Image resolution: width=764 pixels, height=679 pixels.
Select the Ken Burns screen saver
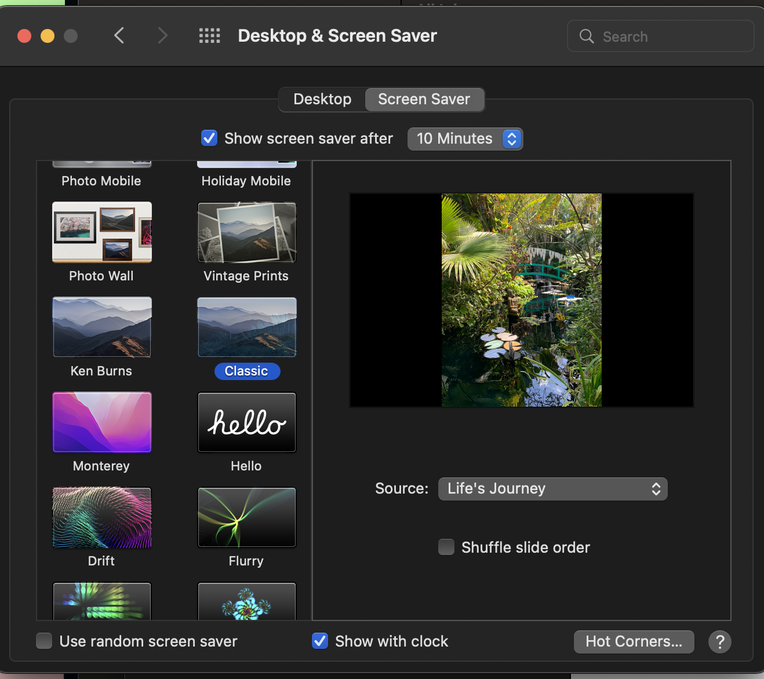(102, 327)
